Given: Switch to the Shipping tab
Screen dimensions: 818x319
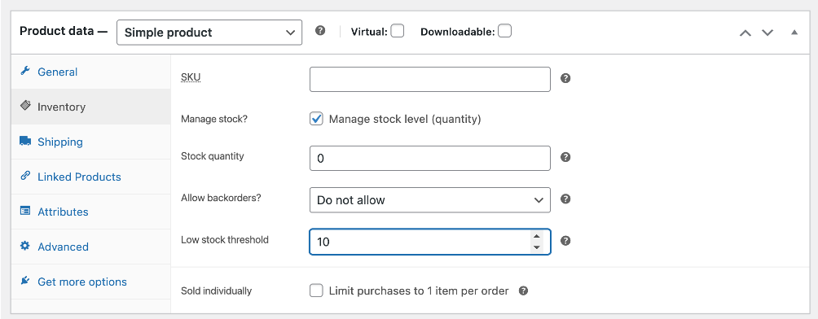Looking at the screenshot, I should (60, 142).
